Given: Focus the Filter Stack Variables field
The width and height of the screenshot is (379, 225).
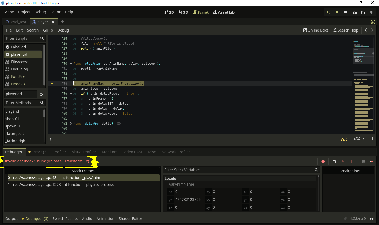Looking at the screenshot, I should (x=241, y=170).
